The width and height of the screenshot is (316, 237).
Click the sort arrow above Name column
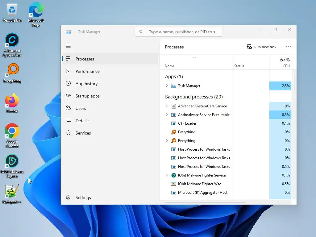coord(194,57)
